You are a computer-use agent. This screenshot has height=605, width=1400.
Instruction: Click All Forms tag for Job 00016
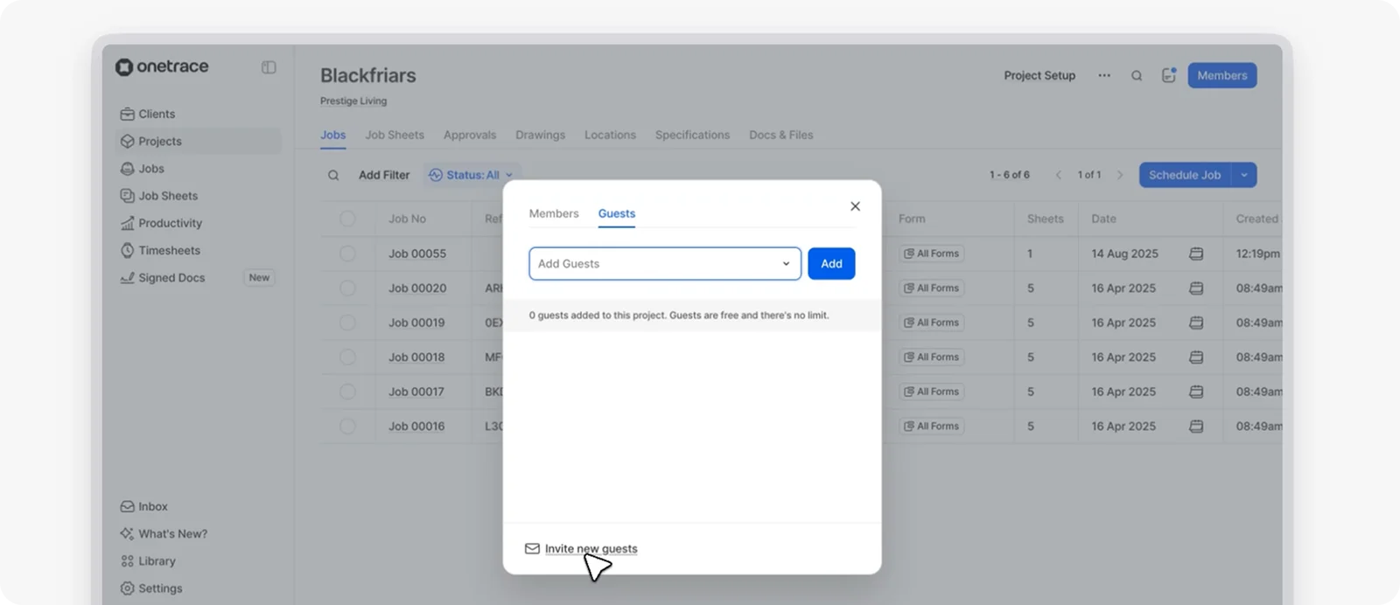(x=932, y=426)
